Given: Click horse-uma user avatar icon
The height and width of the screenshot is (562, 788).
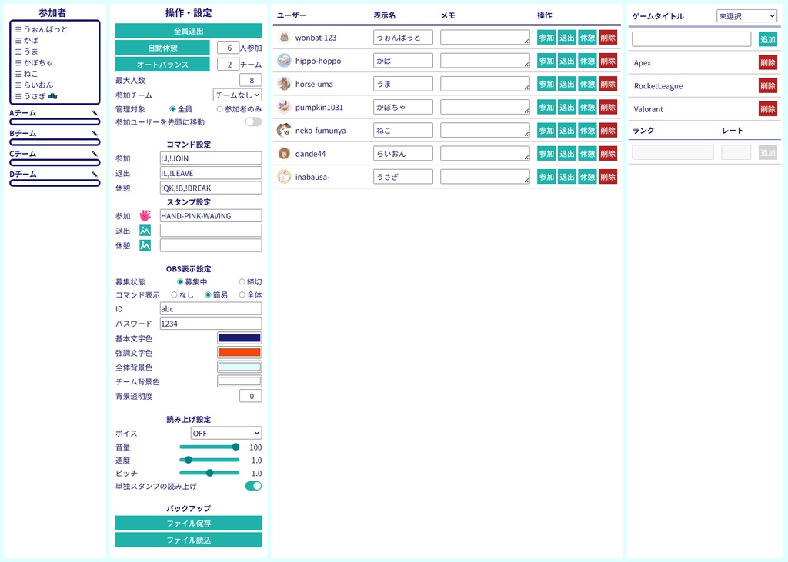Looking at the screenshot, I should click(x=284, y=83).
